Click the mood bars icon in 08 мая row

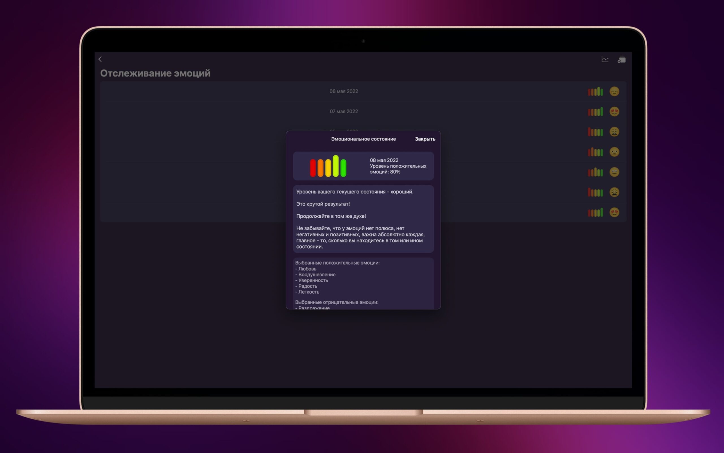point(595,92)
